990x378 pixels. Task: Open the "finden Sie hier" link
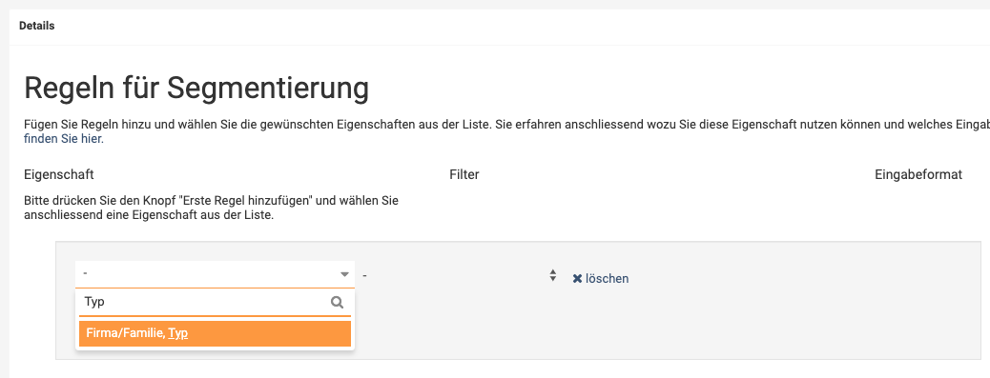[x=64, y=139]
